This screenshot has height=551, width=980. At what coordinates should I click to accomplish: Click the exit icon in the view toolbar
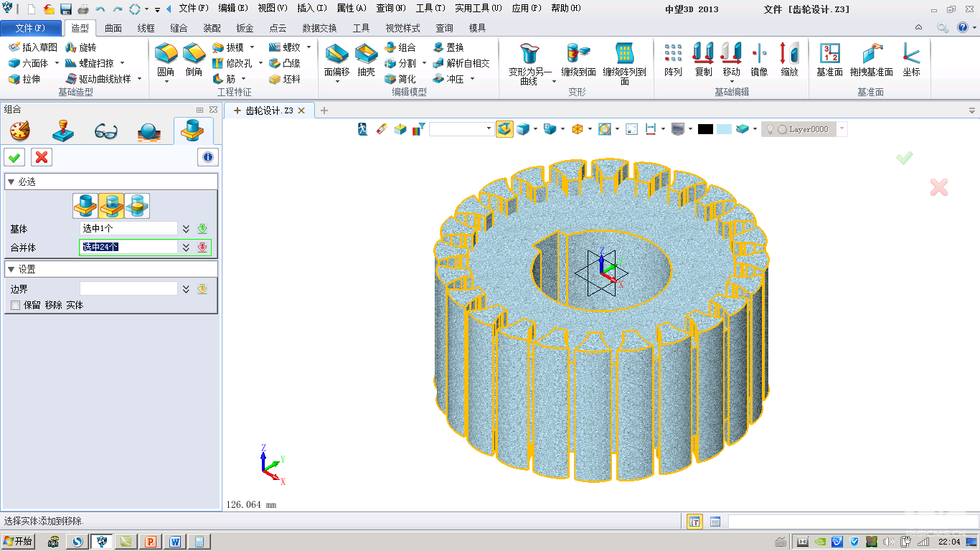(x=364, y=129)
